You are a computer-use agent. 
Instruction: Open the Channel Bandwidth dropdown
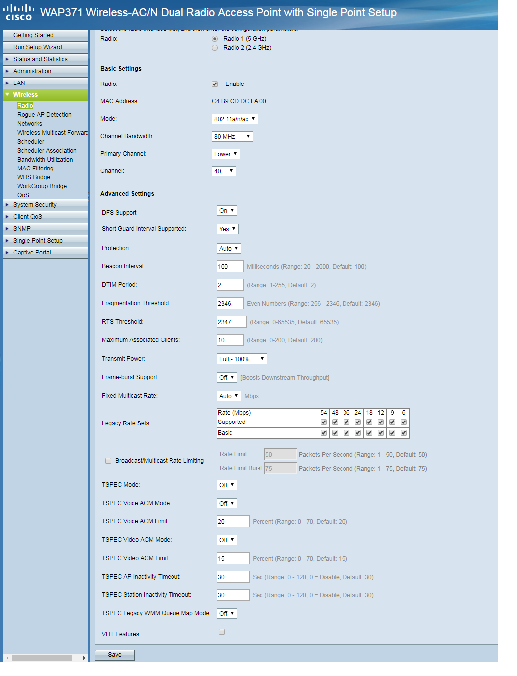232,136
